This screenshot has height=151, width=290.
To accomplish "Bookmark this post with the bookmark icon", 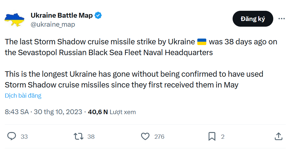I will 212,136.
